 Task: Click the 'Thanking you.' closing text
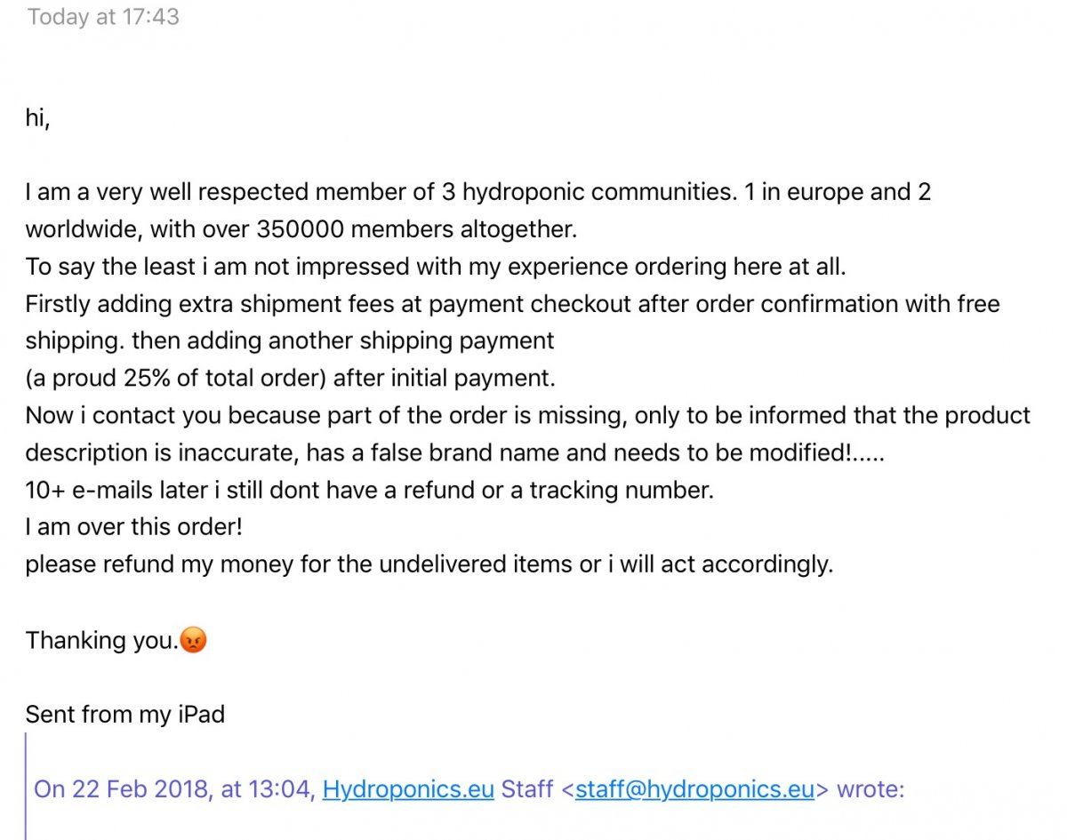101,640
